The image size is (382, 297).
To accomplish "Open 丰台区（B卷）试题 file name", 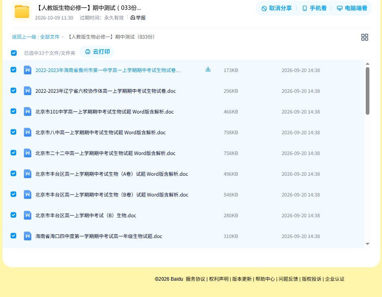I will (112, 194).
